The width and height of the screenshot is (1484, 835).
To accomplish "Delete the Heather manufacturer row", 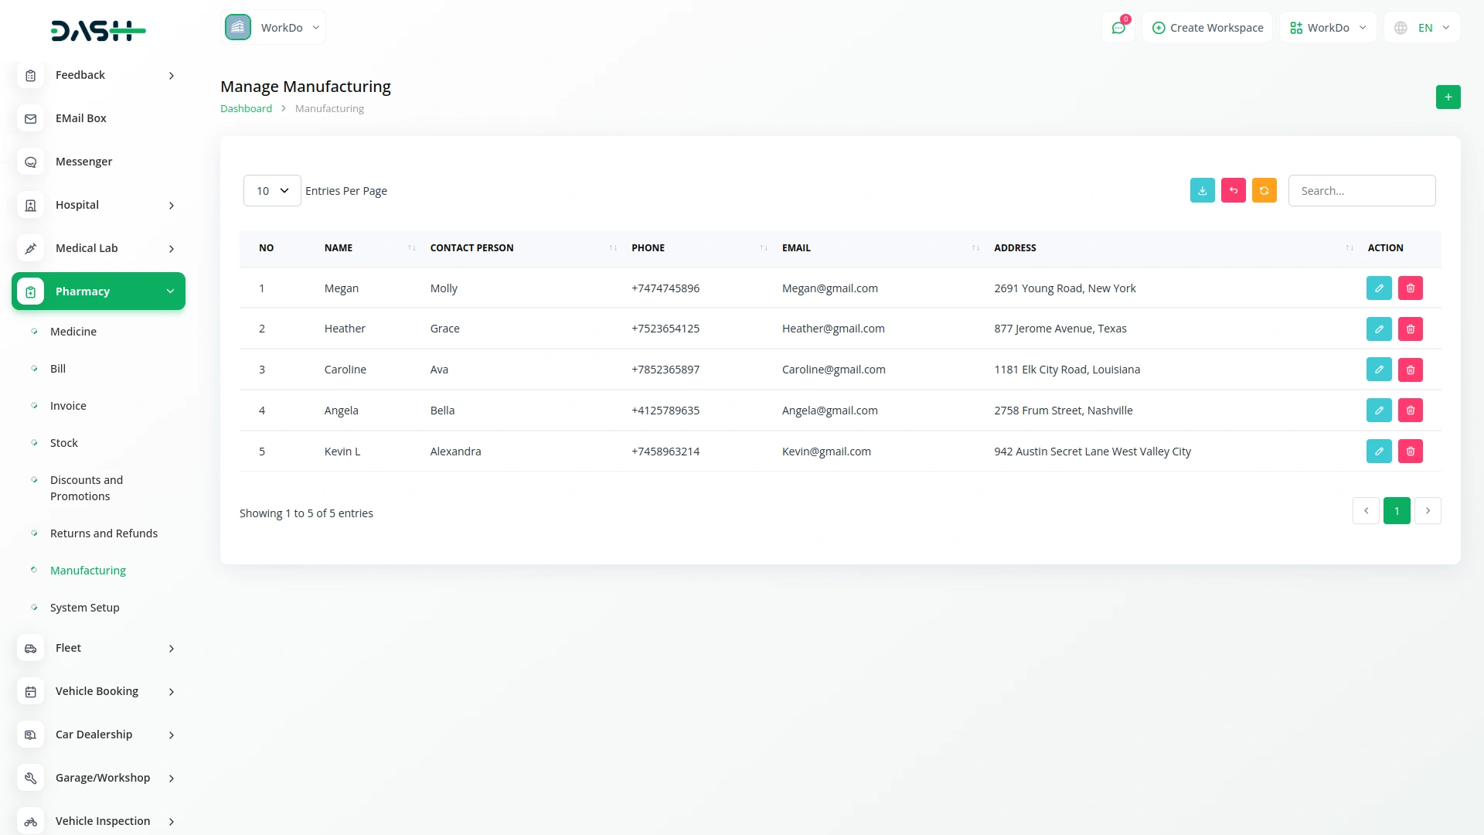I will pyautogui.click(x=1410, y=329).
